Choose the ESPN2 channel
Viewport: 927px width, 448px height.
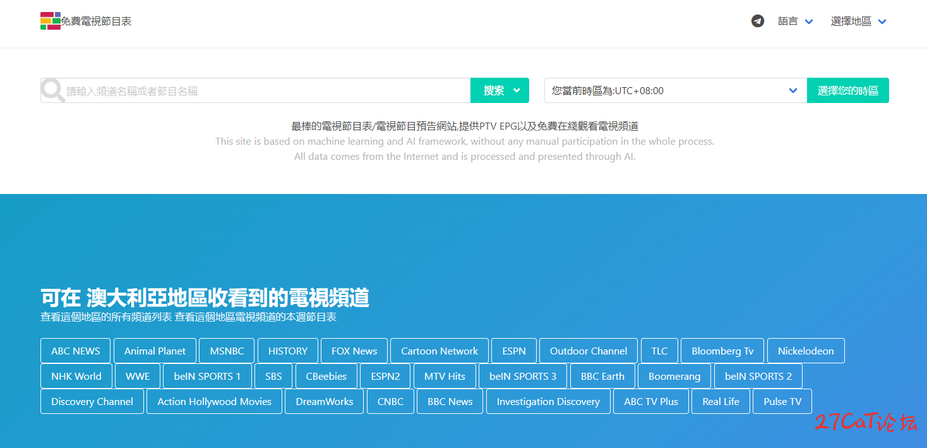(x=385, y=376)
